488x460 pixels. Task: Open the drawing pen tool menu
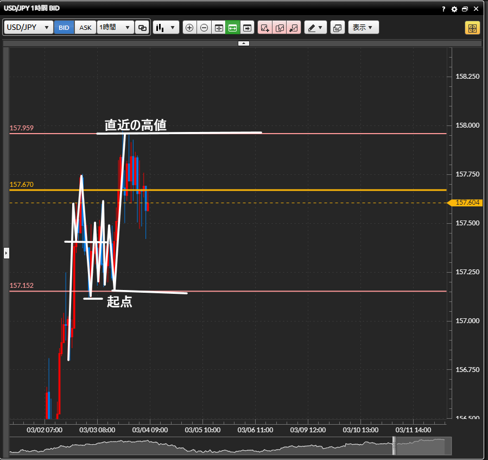coord(315,28)
